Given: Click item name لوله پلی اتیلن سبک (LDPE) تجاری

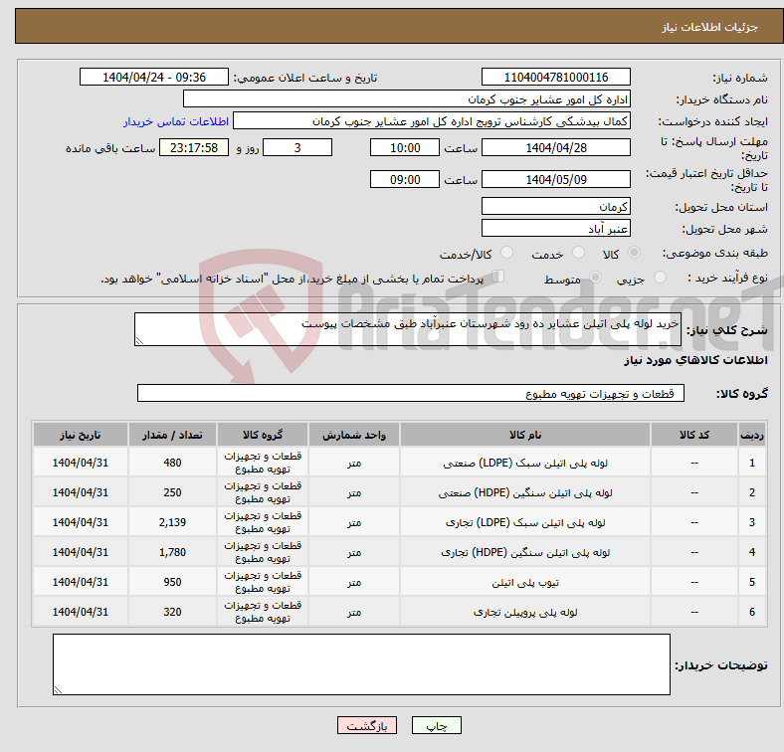Looking at the screenshot, I should click(x=525, y=522).
